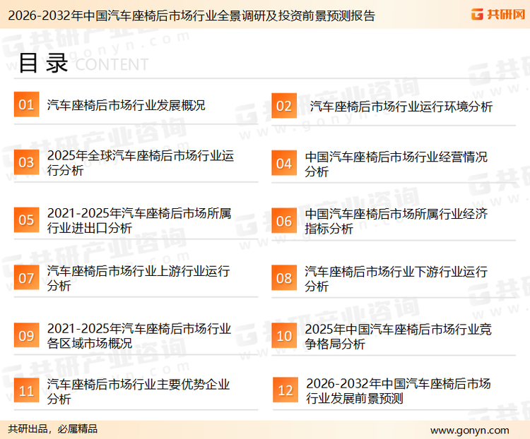Select chapter text 2025年全球汽车座椅后市场行业运行分析
Image resolution: width=530 pixels, height=439 pixels.
[141, 163]
